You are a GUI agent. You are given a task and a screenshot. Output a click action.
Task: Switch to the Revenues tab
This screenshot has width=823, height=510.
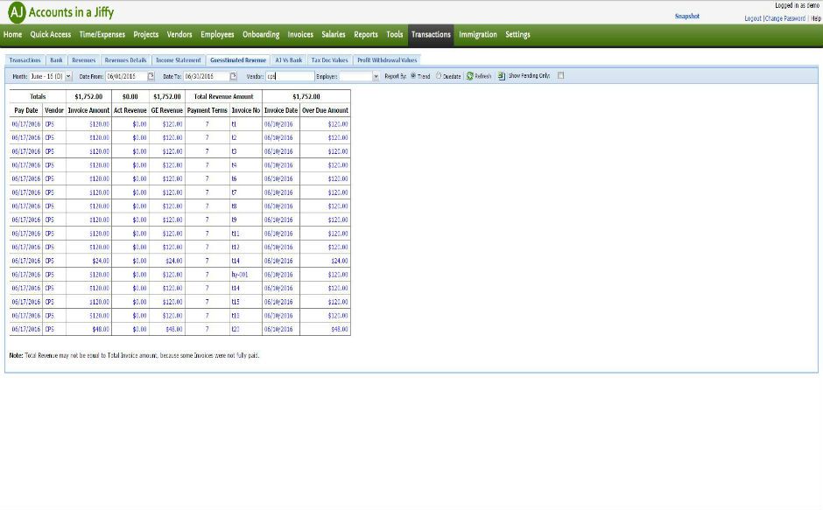(83, 60)
